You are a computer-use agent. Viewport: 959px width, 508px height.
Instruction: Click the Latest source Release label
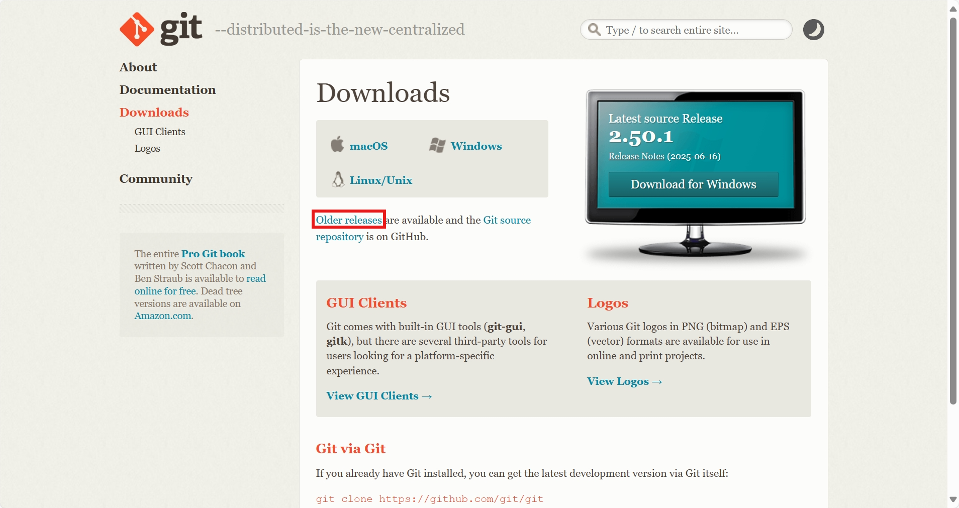pyautogui.click(x=665, y=119)
